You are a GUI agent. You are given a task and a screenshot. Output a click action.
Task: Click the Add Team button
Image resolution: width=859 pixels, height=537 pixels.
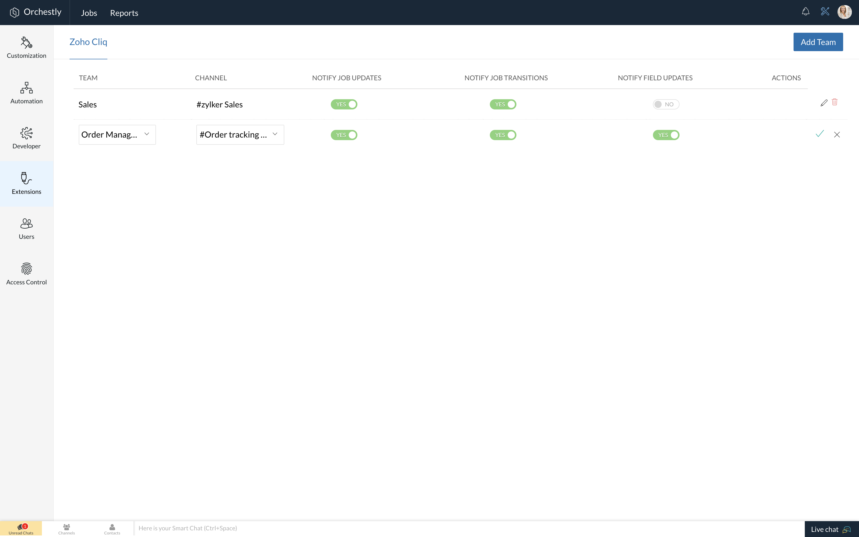pyautogui.click(x=818, y=42)
